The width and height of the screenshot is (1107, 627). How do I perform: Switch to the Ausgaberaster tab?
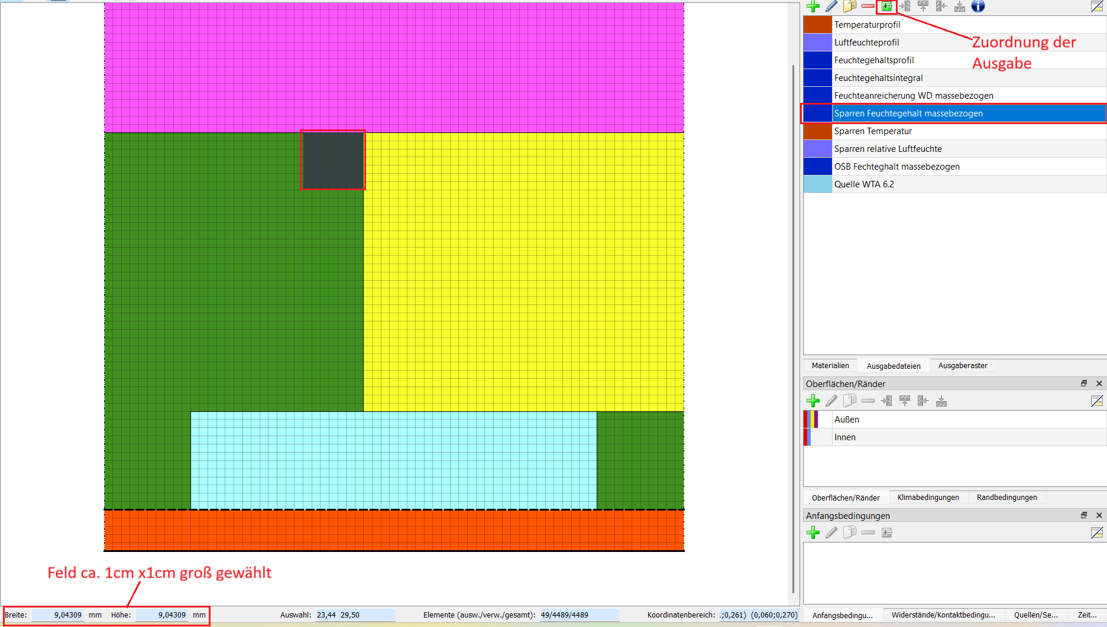[x=963, y=366]
